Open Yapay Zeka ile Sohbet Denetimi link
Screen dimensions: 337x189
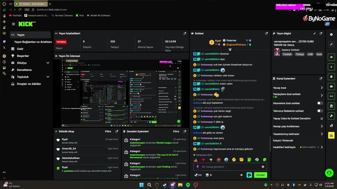coord(292,119)
